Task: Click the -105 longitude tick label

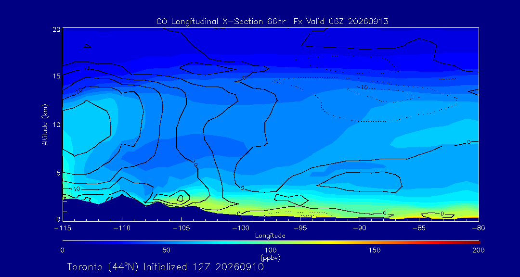Action: [181, 228]
